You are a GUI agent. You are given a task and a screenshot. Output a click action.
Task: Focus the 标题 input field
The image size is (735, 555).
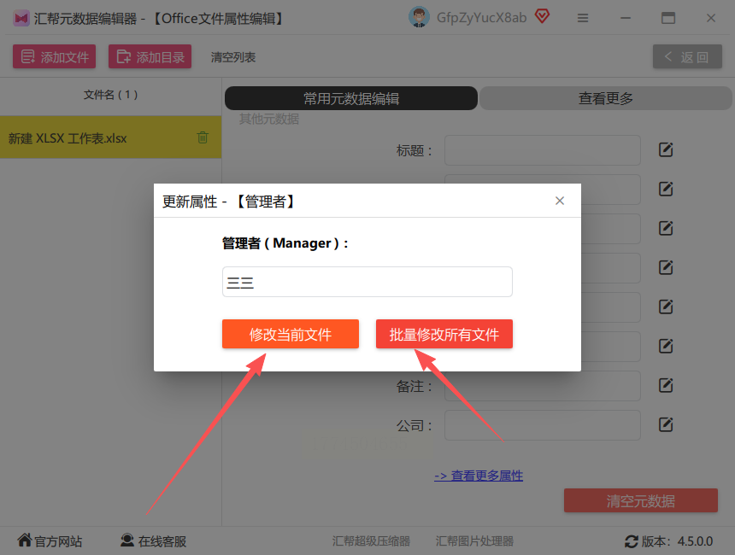click(543, 150)
